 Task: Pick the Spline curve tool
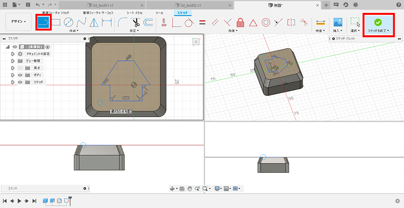point(81,22)
